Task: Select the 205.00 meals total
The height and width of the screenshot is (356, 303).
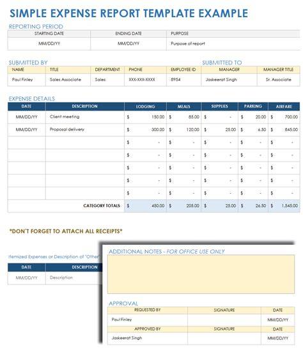Action: [x=183, y=206]
